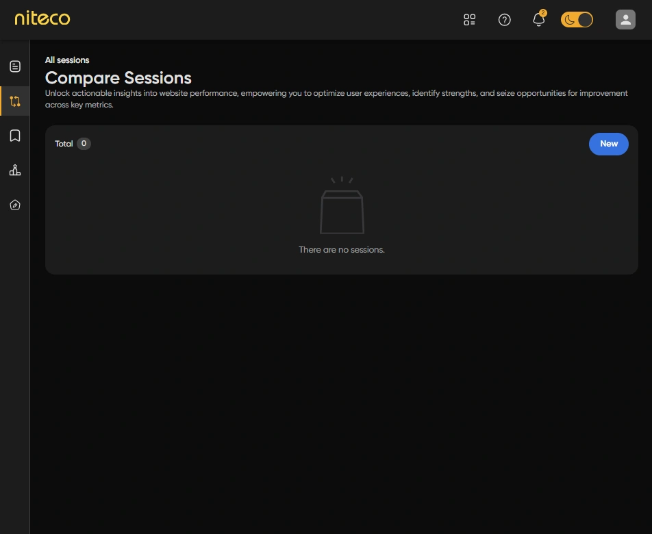652x534 pixels.
Task: Toggle dark mode switch
Action: pyautogui.click(x=577, y=20)
